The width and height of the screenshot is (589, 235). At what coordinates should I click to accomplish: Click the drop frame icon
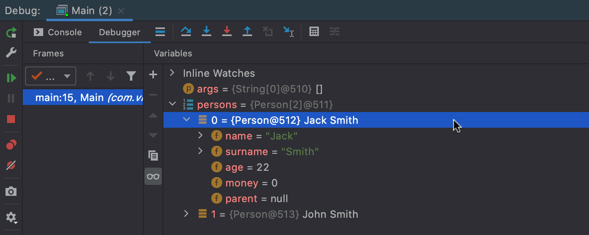click(x=268, y=32)
